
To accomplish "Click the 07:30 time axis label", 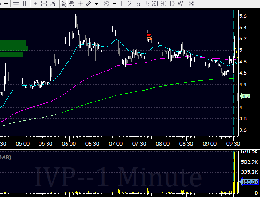I will (139, 144).
